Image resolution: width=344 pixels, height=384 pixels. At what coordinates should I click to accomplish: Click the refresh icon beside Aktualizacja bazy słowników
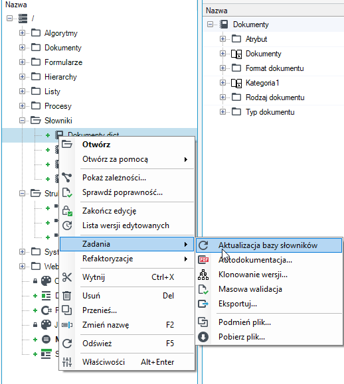(203, 245)
